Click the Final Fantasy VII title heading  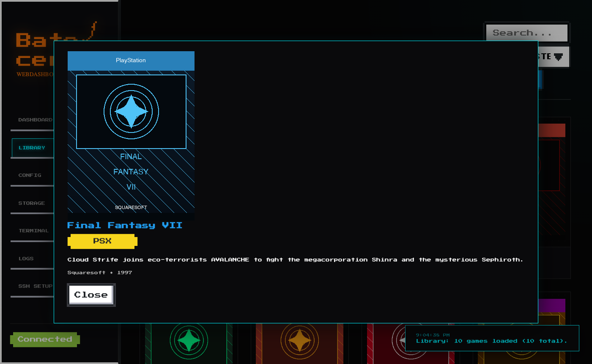point(125,225)
